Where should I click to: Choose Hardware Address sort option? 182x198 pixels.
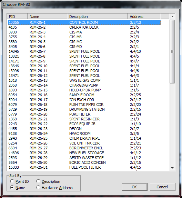pyautogui.click(x=38, y=187)
